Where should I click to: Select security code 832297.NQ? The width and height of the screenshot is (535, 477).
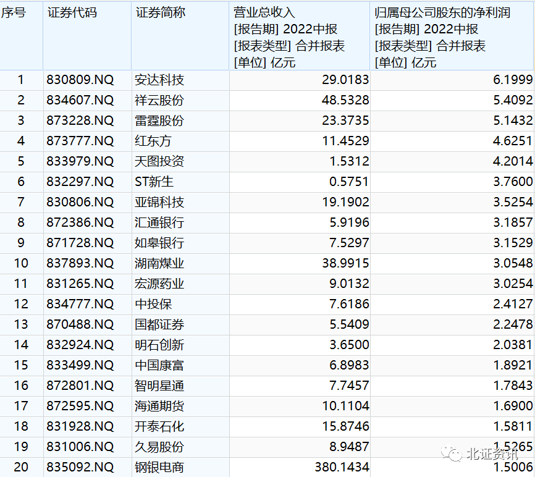click(80, 182)
